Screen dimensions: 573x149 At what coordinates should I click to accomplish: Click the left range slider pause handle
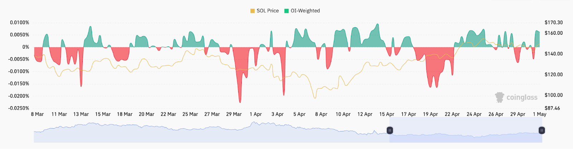tap(390, 130)
